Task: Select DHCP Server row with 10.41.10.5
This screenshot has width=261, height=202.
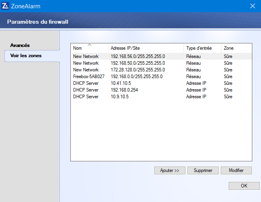Action: pyautogui.click(x=161, y=83)
